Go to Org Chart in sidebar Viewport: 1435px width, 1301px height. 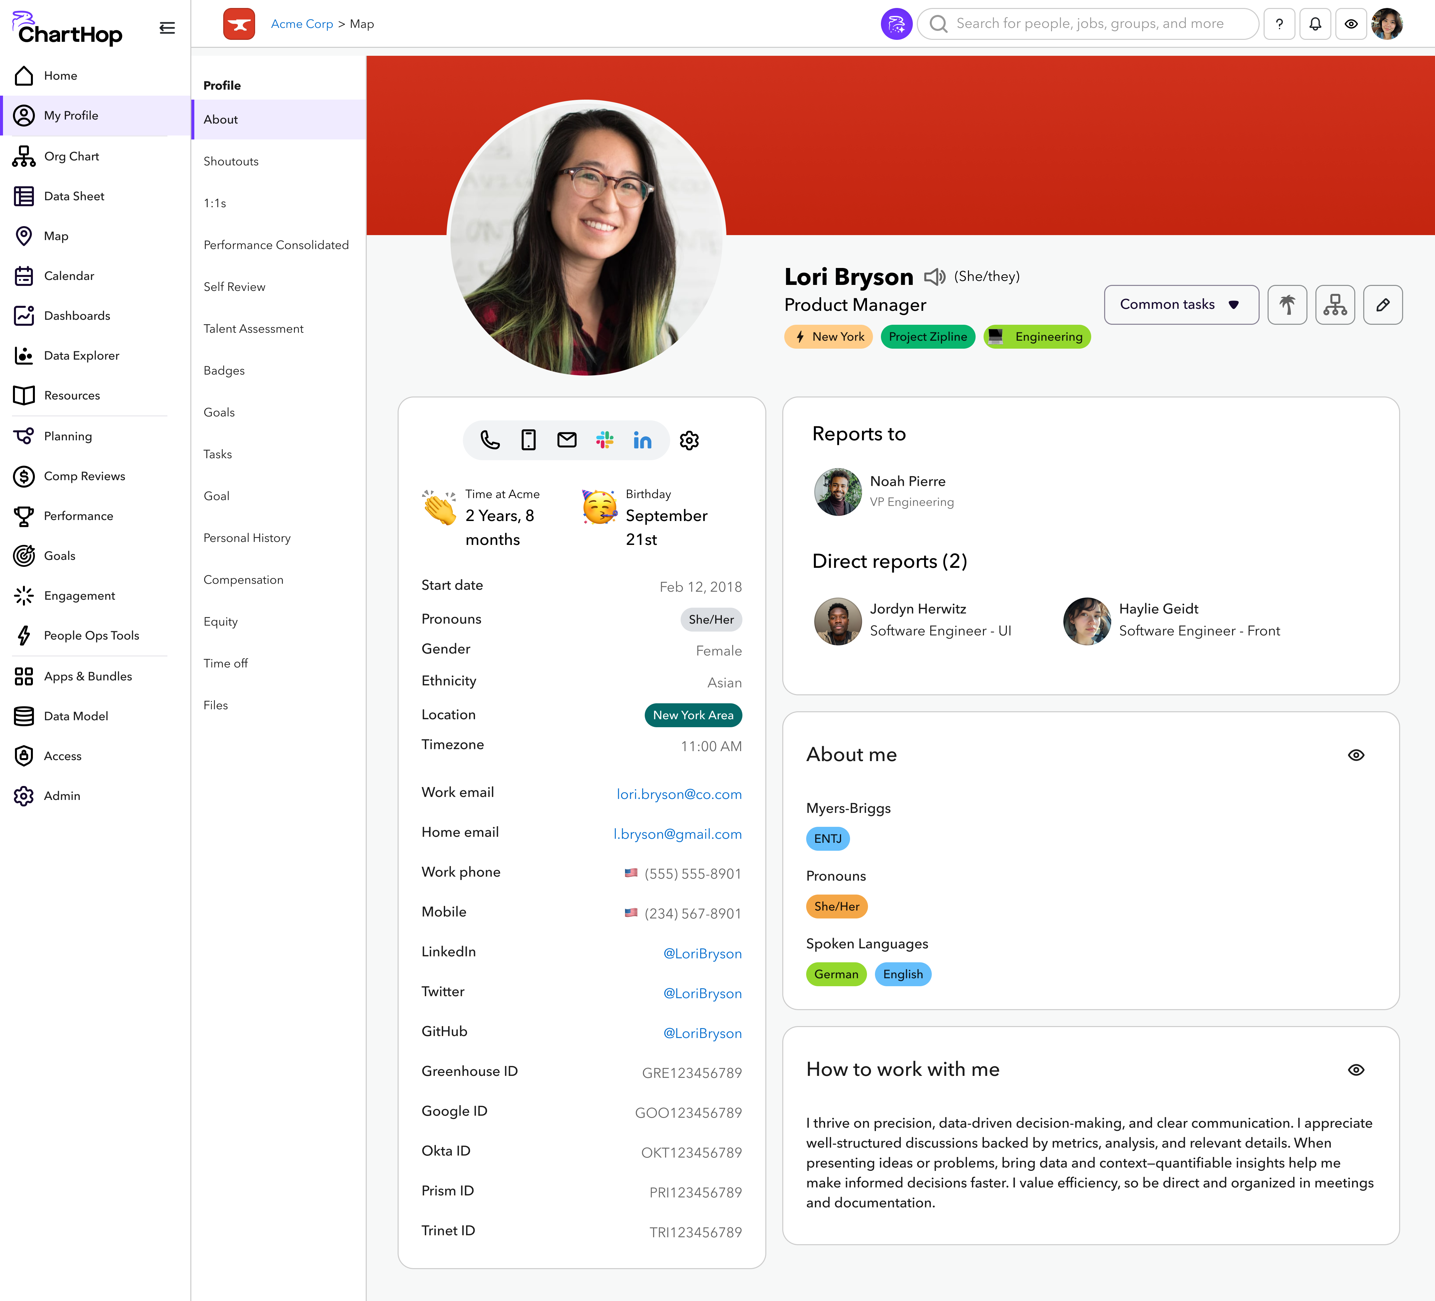71,156
